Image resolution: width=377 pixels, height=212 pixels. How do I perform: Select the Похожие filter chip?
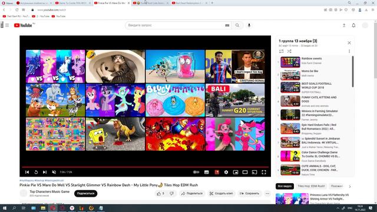point(336,186)
